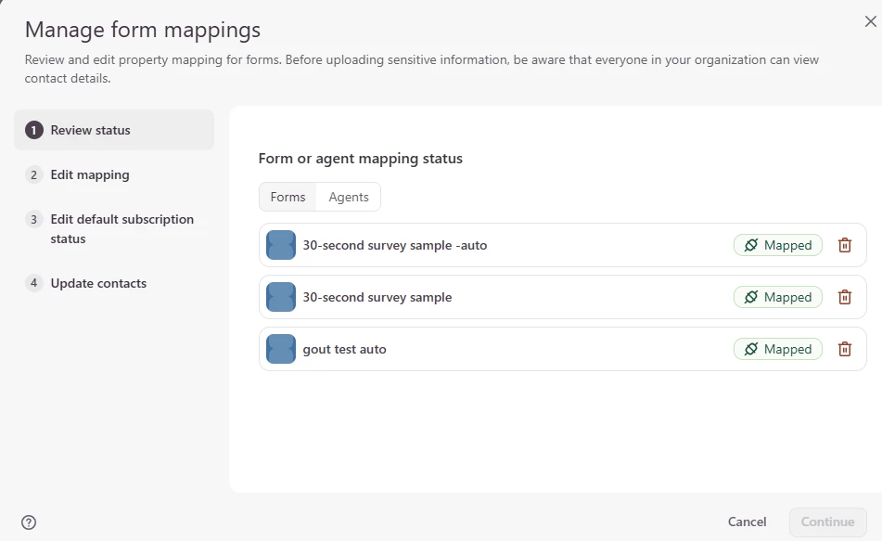This screenshot has width=882, height=541.
Task: Go to the Review status step
Action: point(90,130)
